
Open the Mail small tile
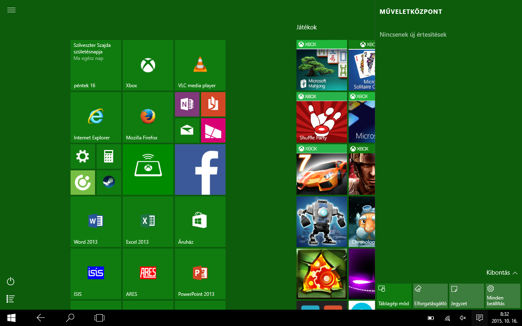click(x=187, y=130)
